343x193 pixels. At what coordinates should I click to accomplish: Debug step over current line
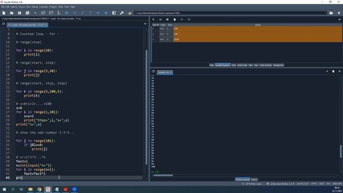click(74, 13)
